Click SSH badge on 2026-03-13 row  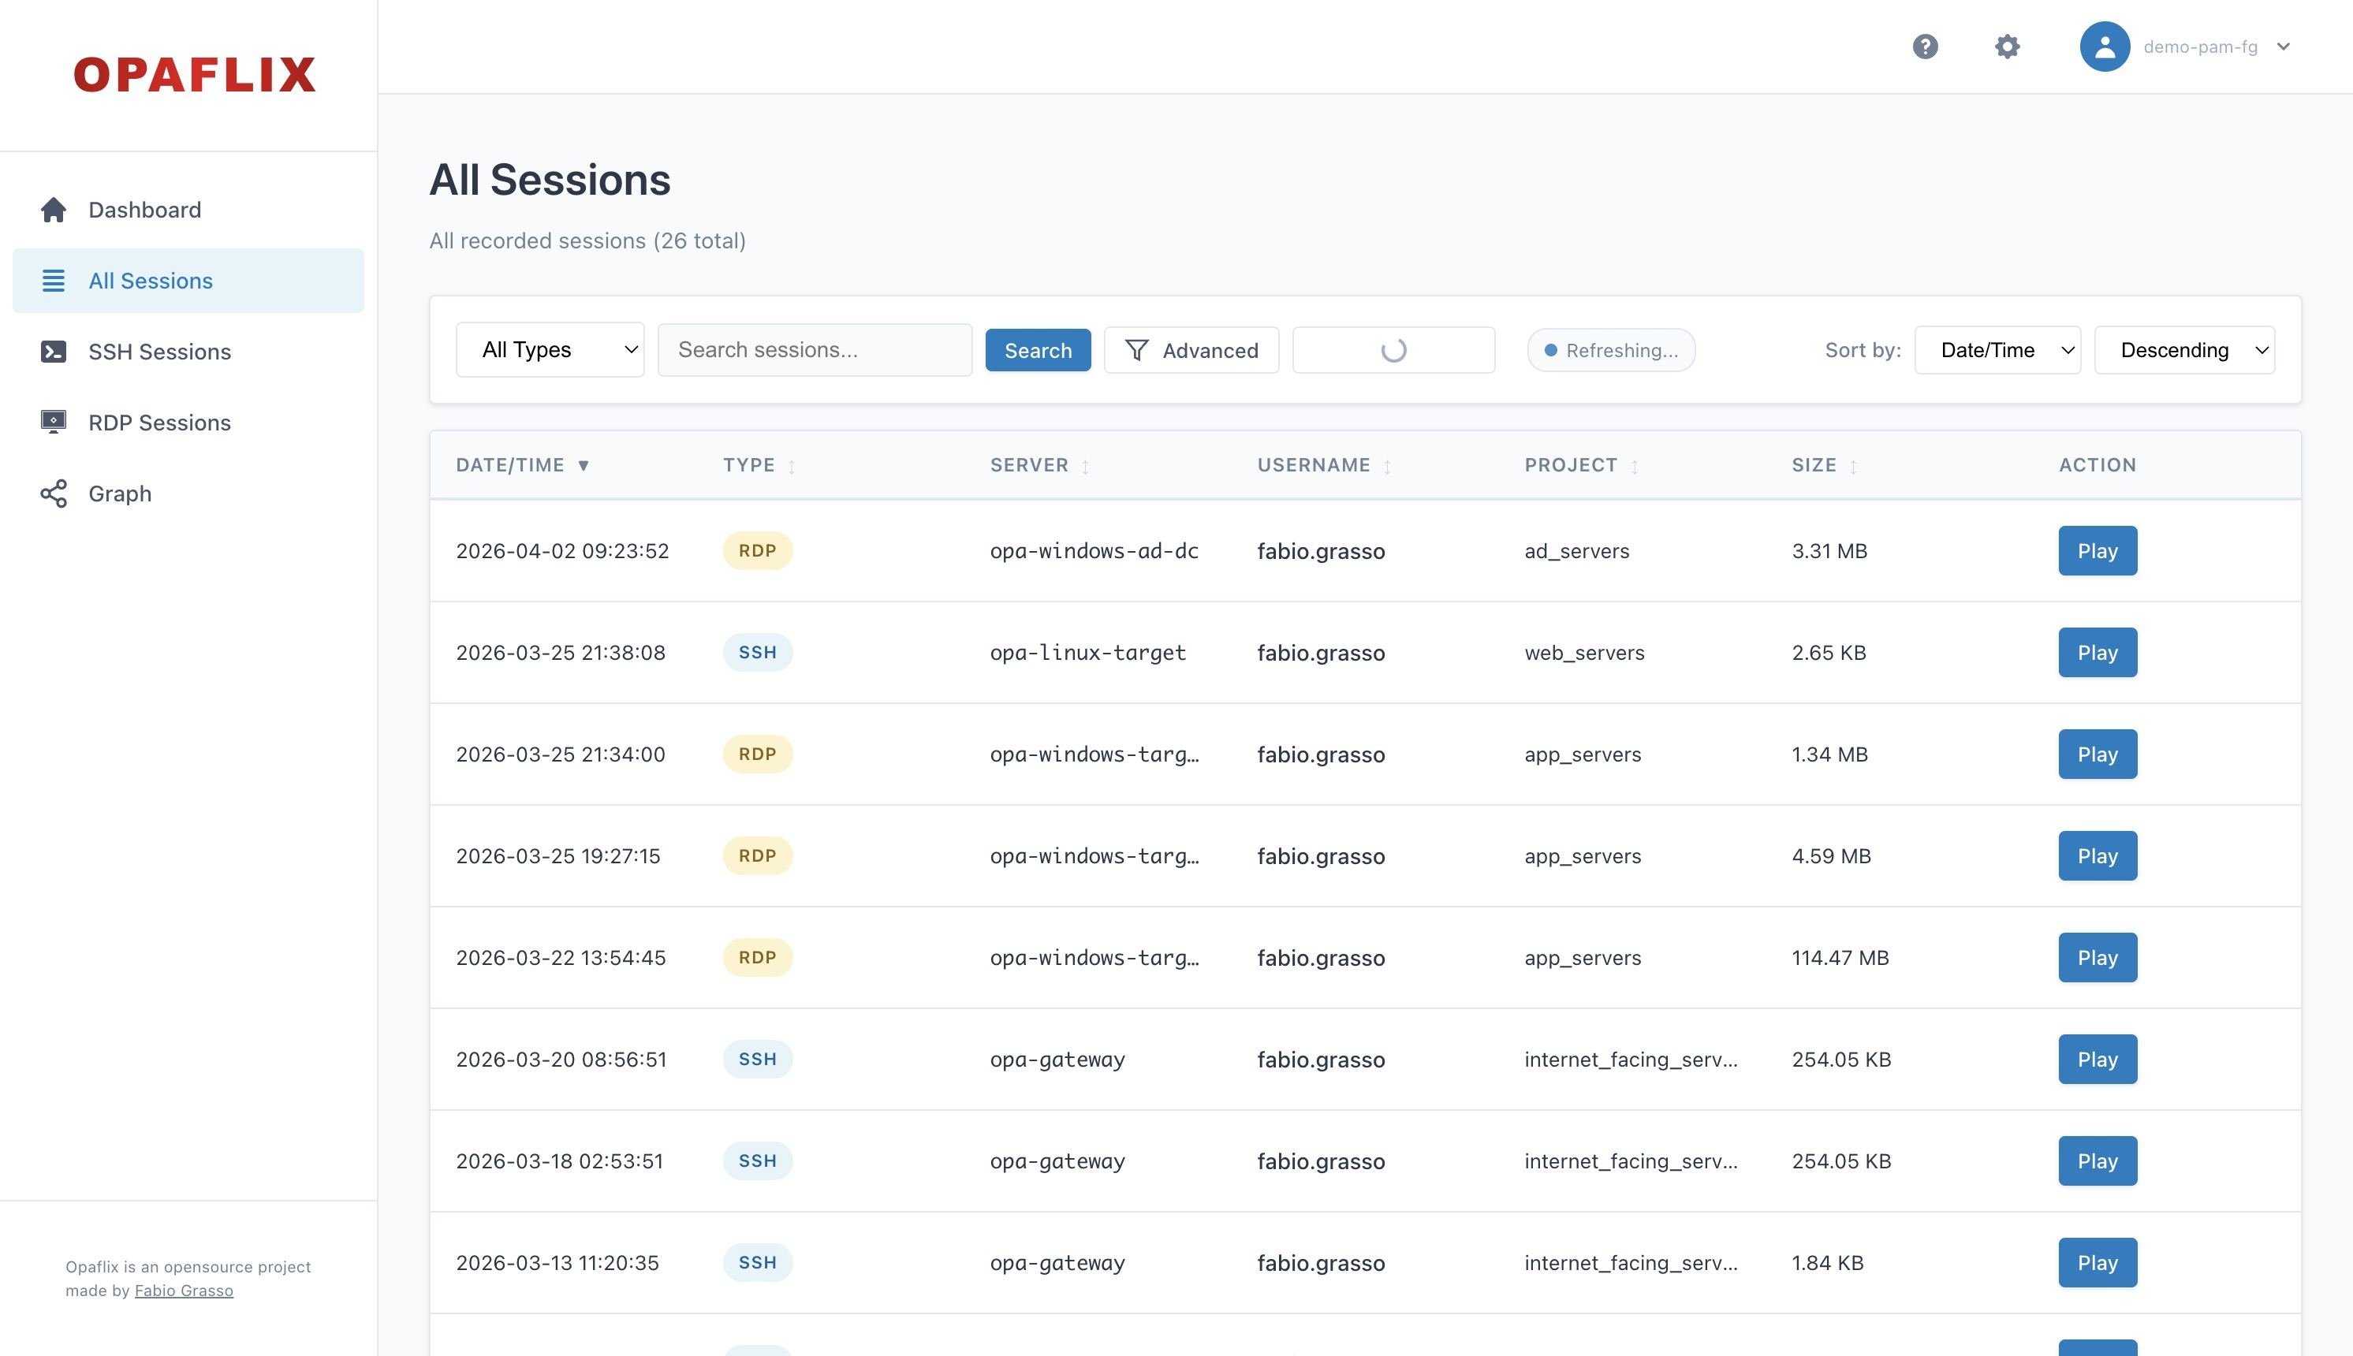757,1262
